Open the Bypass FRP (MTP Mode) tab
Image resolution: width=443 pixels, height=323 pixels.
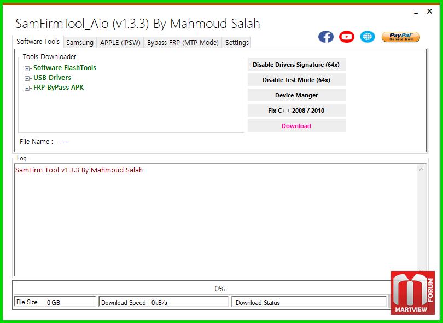tap(183, 42)
